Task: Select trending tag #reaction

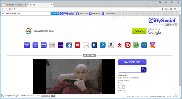Action: pos(121,88)
